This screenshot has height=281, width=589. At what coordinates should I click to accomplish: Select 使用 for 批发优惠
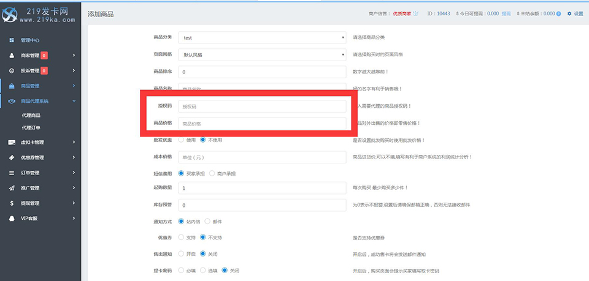point(181,140)
